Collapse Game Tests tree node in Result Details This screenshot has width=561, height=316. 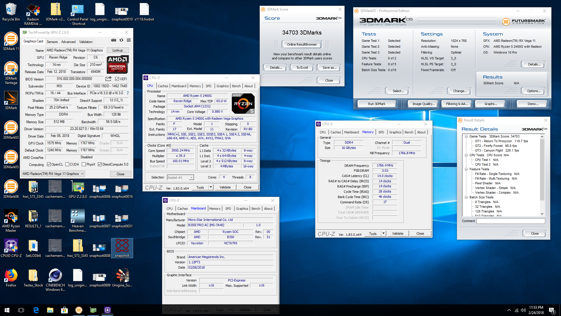(x=466, y=136)
